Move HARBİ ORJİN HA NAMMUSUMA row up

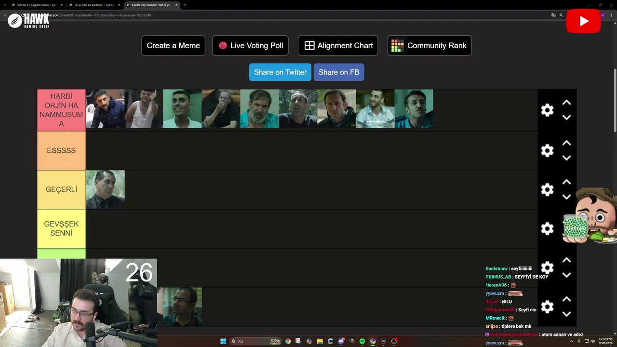click(x=567, y=103)
